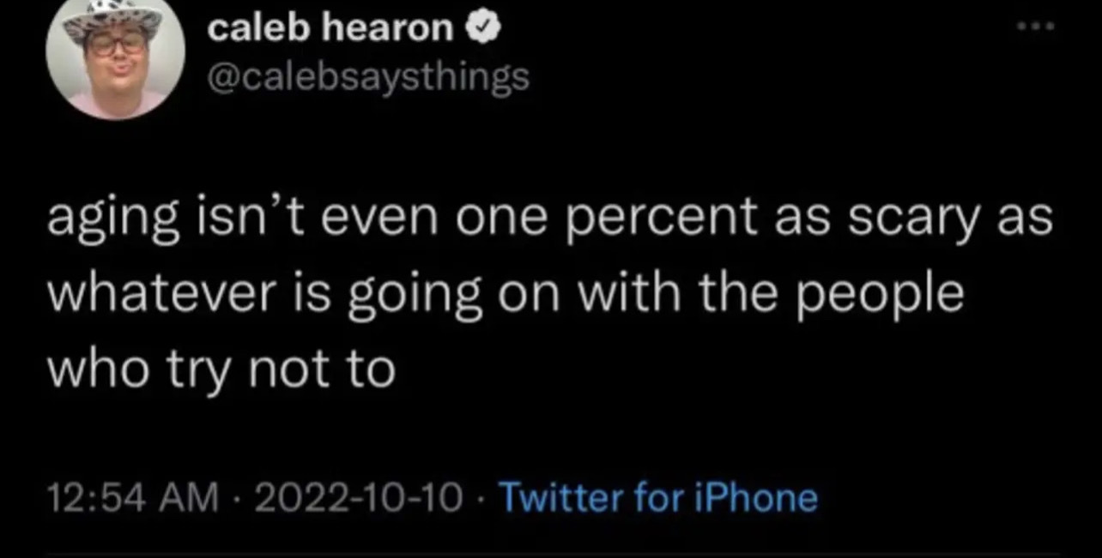Image resolution: width=1102 pixels, height=558 pixels.
Task: Open the three-dot more options menu
Action: [x=1036, y=27]
